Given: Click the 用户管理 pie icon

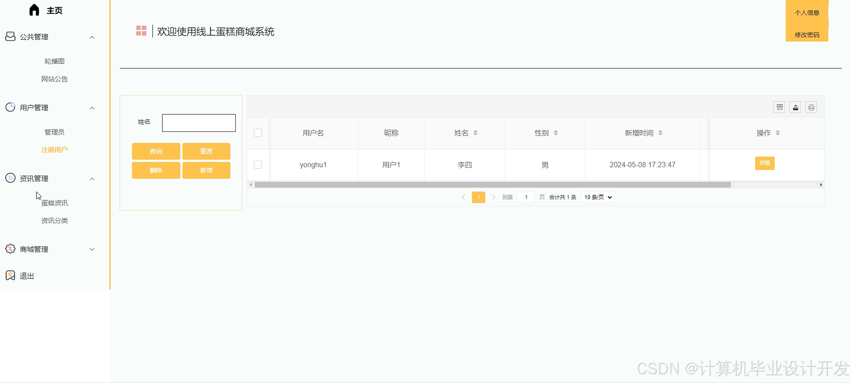Looking at the screenshot, I should click(10, 107).
